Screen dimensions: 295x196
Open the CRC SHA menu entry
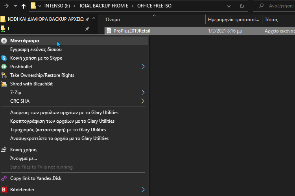click(74, 101)
